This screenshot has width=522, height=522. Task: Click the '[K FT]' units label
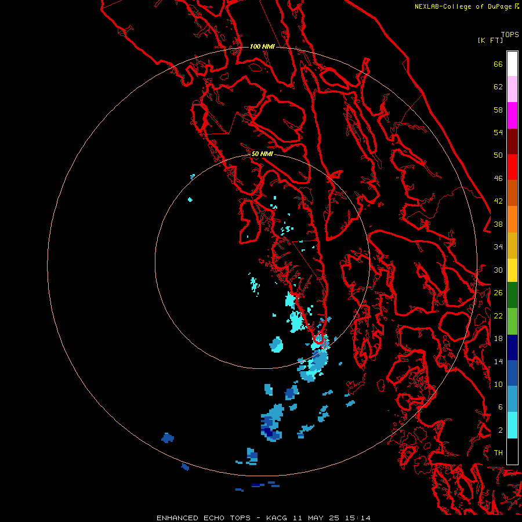click(x=490, y=40)
